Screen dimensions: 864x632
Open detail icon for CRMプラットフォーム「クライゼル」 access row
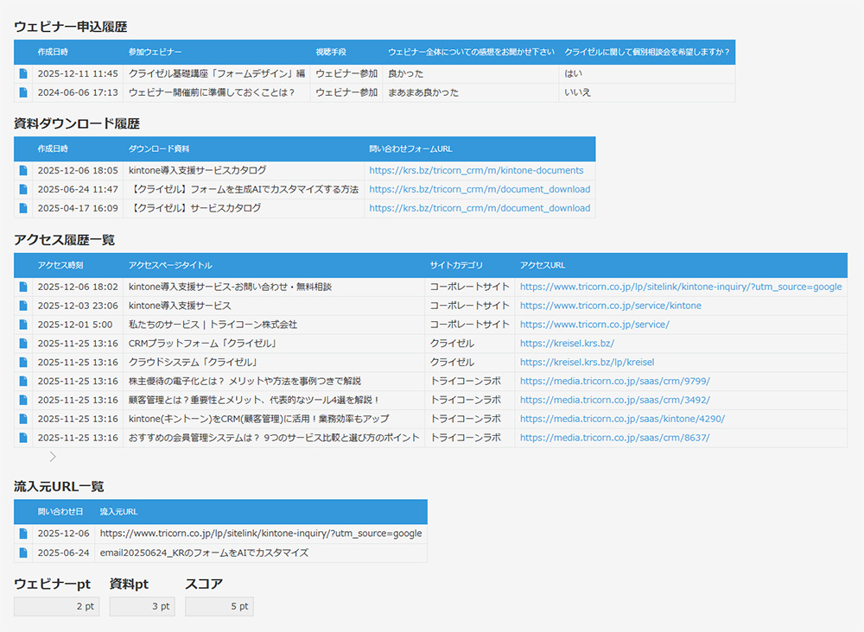coord(22,343)
